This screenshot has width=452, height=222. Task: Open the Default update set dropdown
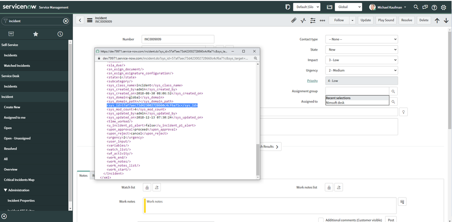click(307, 7)
